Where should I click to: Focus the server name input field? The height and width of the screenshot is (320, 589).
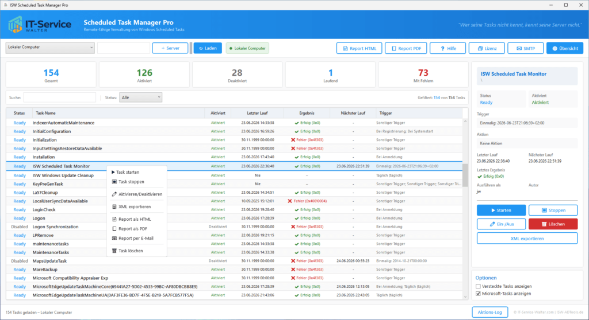point(123,48)
